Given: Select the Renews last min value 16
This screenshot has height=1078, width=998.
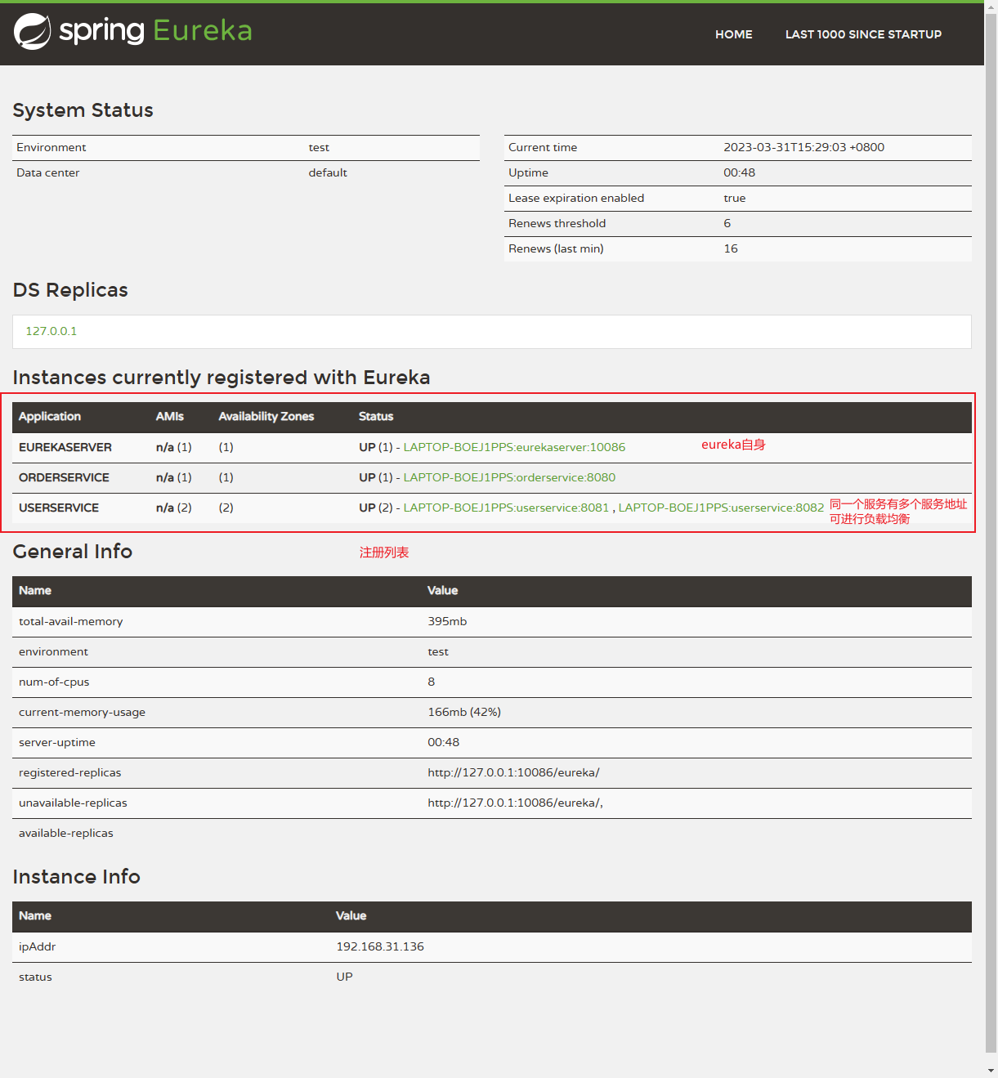Looking at the screenshot, I should coord(731,248).
